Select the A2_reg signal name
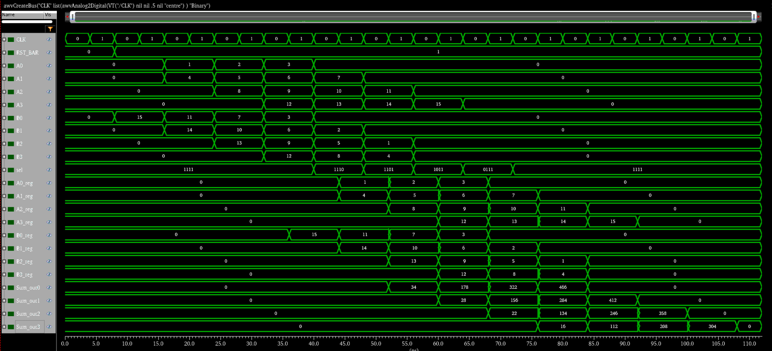The height and width of the screenshot is (351, 772). pyautogui.click(x=25, y=209)
